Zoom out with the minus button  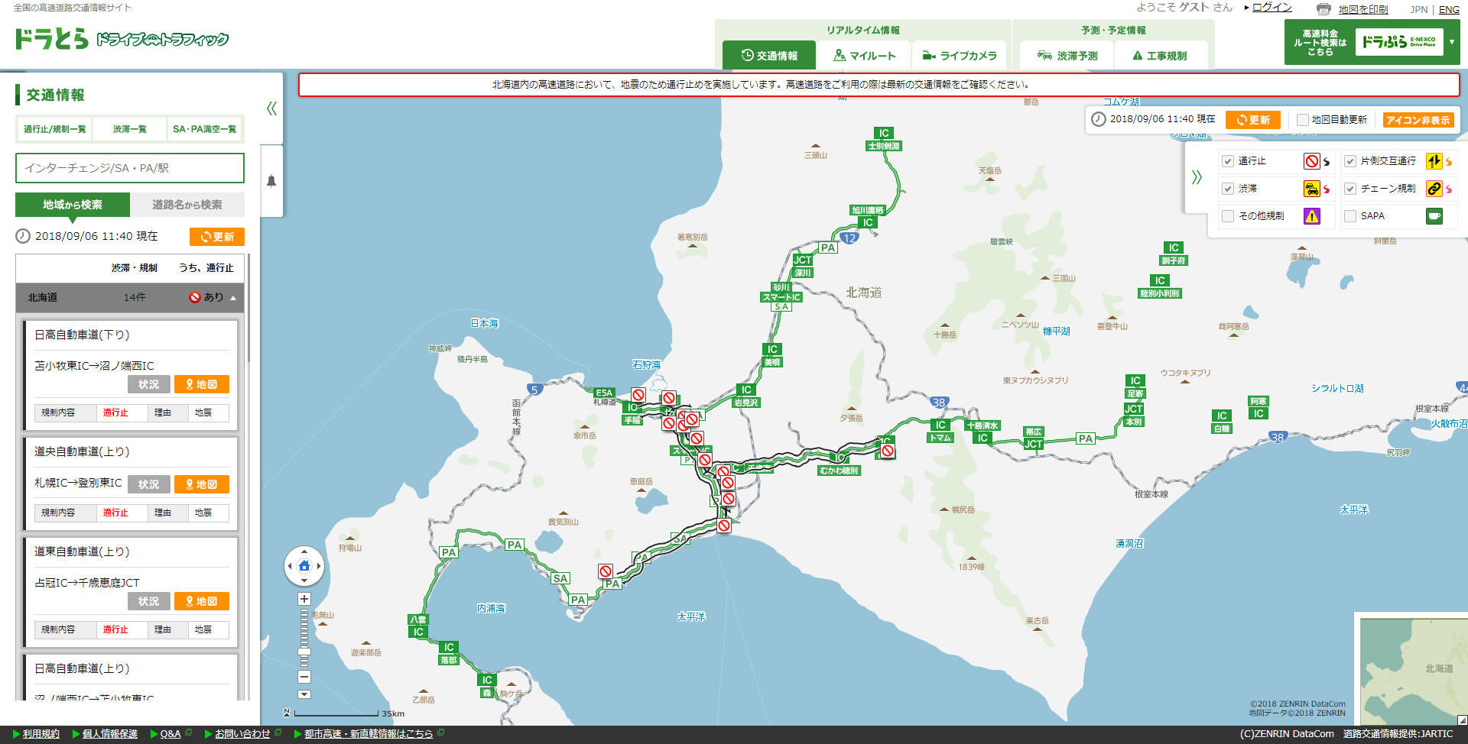[x=304, y=677]
